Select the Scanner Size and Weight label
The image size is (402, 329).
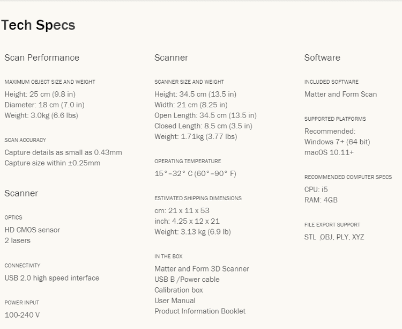[189, 82]
